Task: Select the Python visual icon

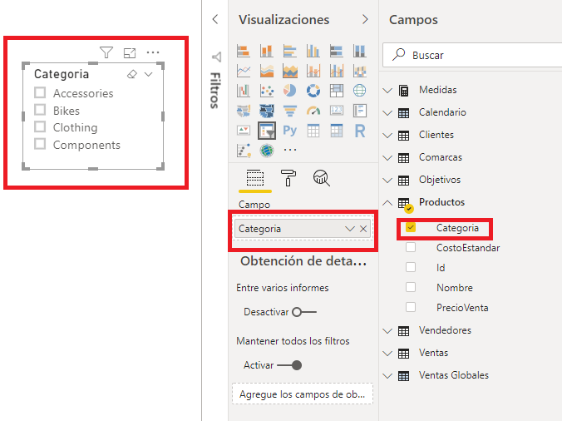Action: [x=289, y=130]
